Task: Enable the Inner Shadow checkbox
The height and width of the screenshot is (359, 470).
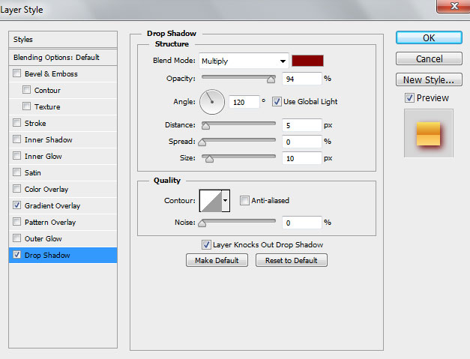Action: tap(16, 139)
